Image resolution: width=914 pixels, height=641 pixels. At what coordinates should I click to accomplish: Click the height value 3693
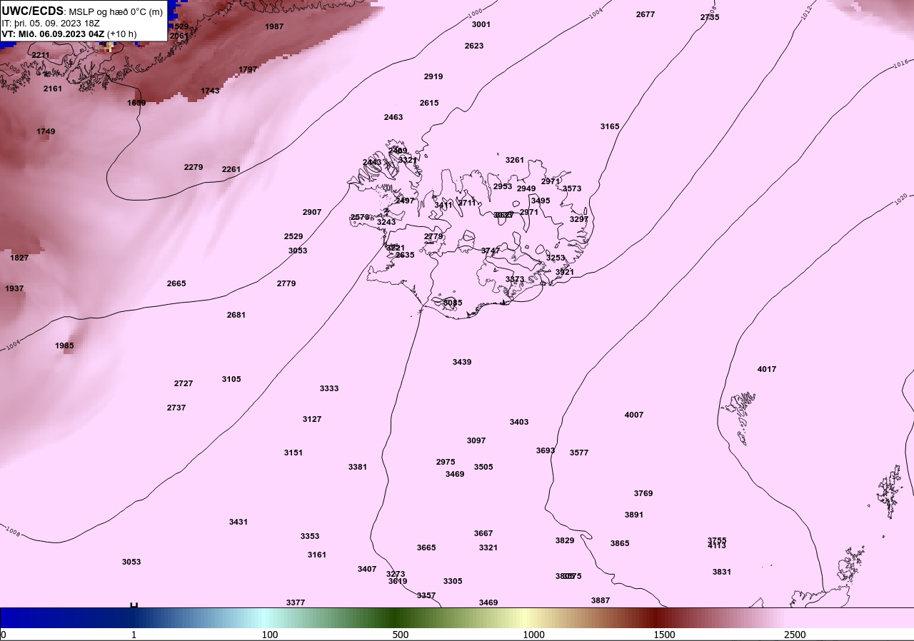coord(546,450)
